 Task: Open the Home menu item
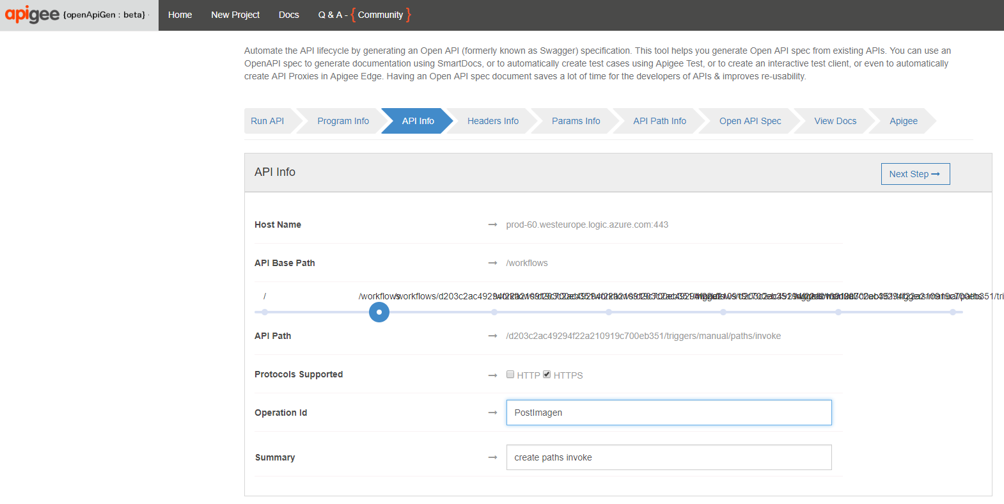pyautogui.click(x=180, y=15)
